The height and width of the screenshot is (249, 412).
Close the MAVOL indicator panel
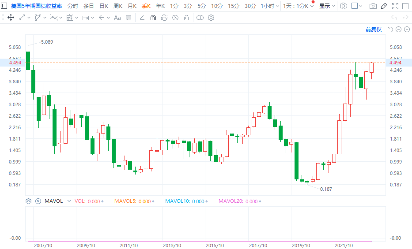(x=38, y=201)
